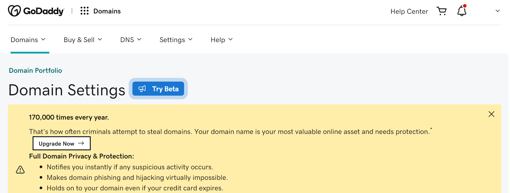The height and width of the screenshot is (193, 510).
Task: Select the Domains label beside the grid
Action: point(107,11)
